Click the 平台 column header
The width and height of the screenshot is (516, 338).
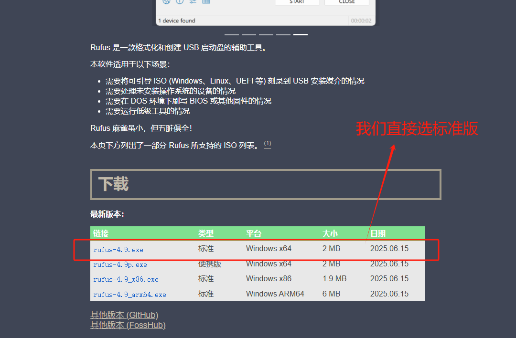(254, 233)
